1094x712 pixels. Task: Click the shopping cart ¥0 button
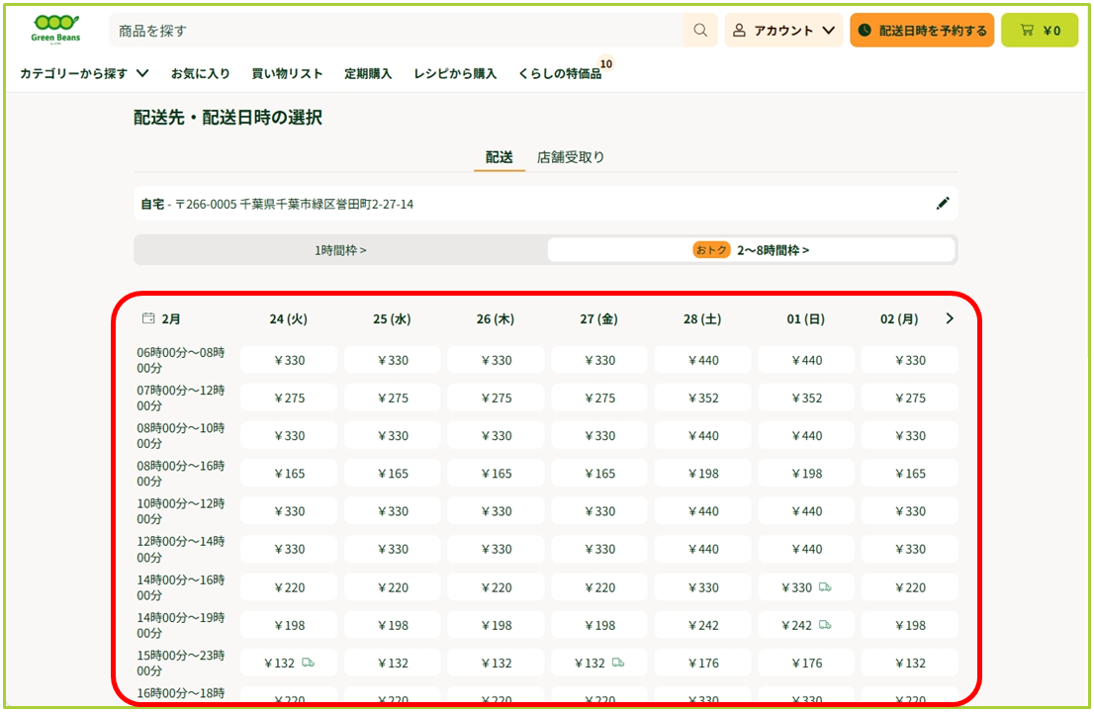[1039, 31]
